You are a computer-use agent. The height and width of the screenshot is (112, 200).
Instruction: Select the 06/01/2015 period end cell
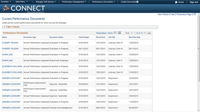click(101, 108)
